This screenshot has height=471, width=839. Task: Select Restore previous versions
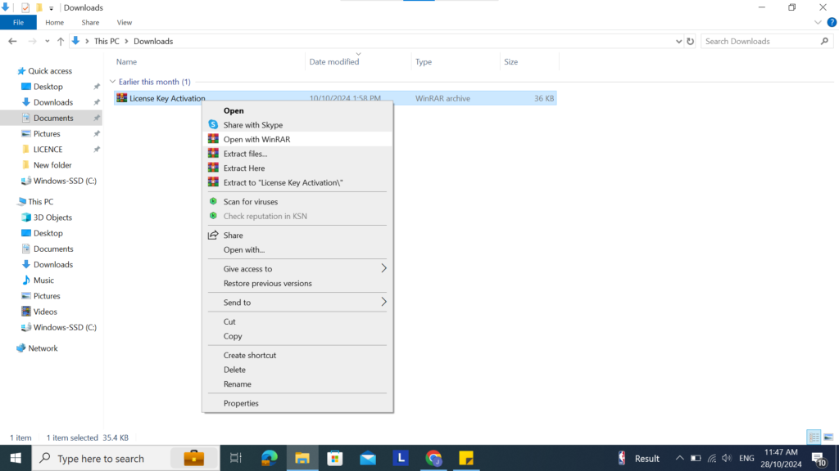click(x=297, y=284)
